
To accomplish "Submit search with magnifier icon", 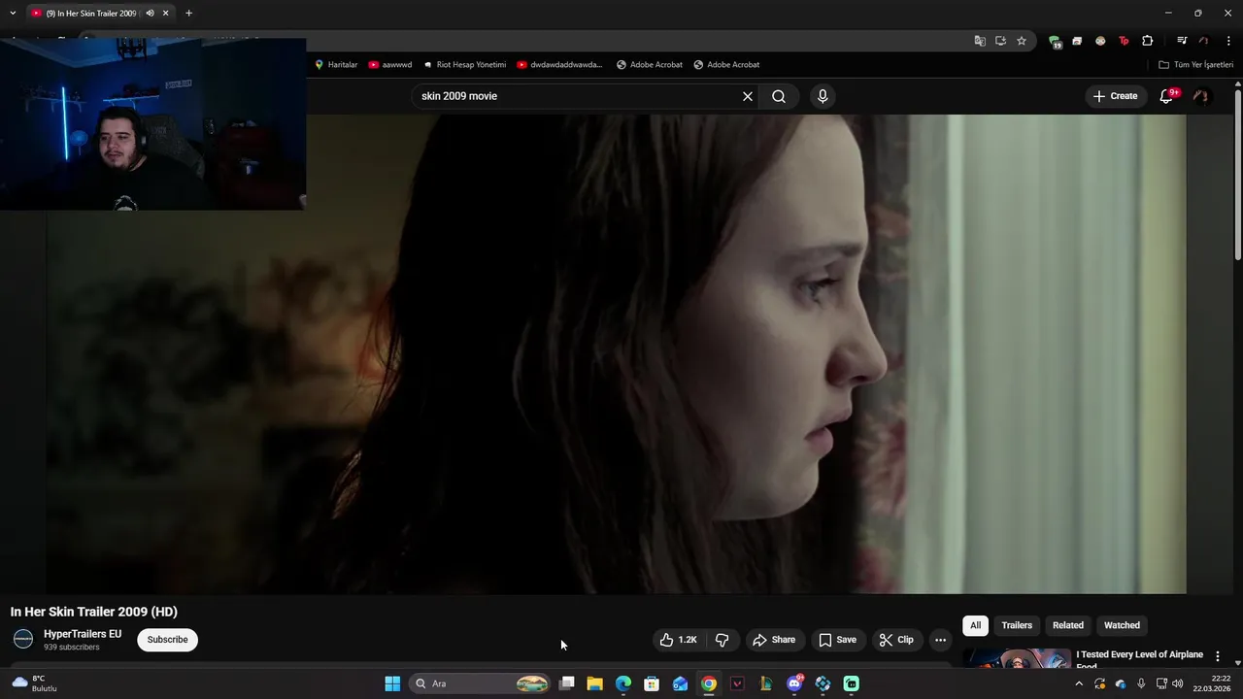I will coord(779,96).
